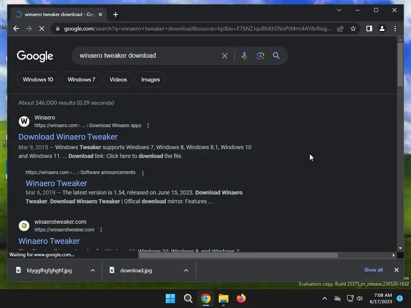Open volume control in tray
The height and width of the screenshot is (308, 411).
(360, 298)
